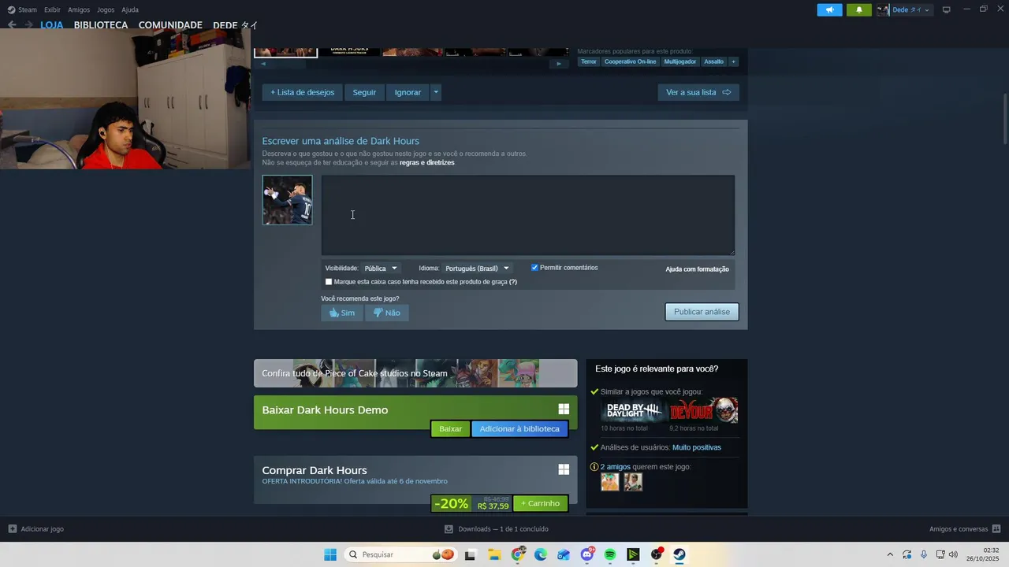Open Chrome from the taskbar
This screenshot has height=567, width=1009.
click(518, 554)
